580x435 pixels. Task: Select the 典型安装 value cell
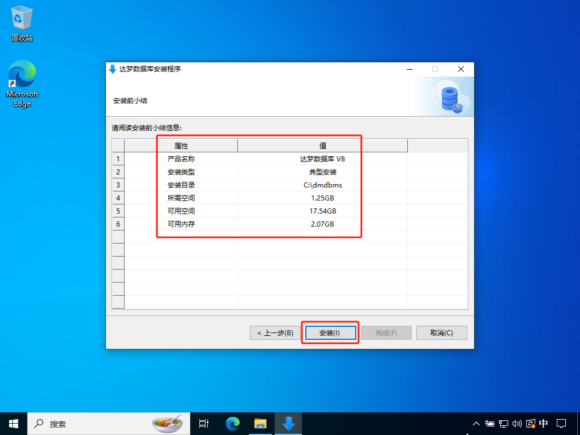pyautogui.click(x=322, y=172)
